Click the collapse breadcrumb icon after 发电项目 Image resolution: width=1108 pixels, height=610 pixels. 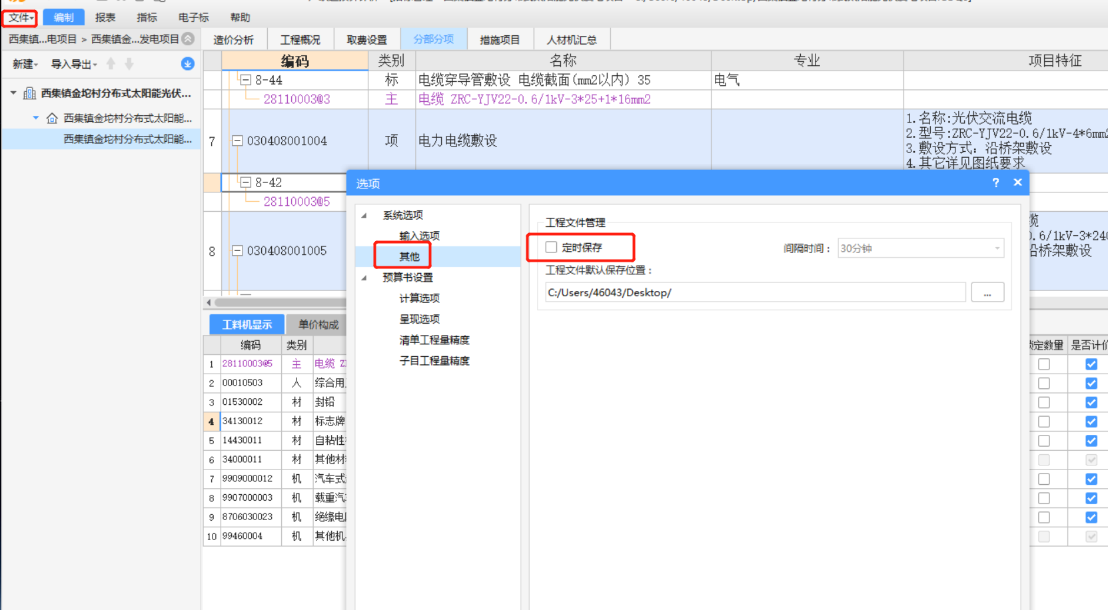point(188,39)
